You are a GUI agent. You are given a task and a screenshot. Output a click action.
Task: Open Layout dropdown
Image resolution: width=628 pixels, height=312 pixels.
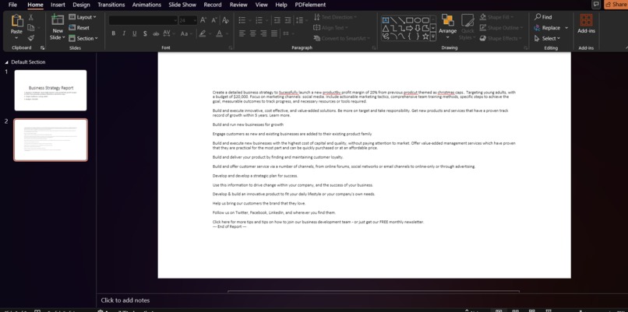click(82, 17)
